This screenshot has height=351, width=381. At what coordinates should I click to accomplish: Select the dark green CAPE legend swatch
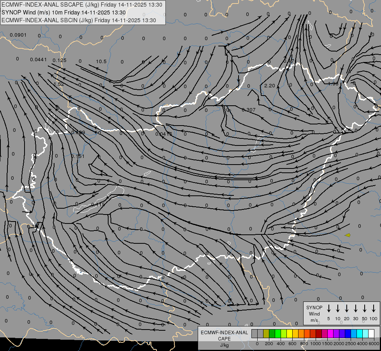pos(272,333)
